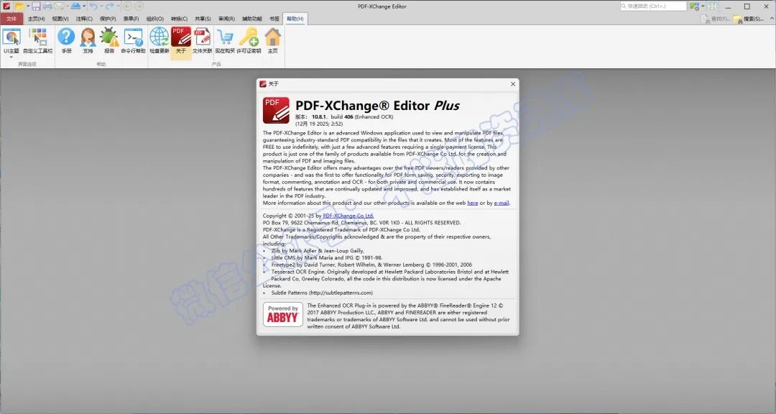Click the UI options icon beside quick launch
Screen dimensions: 776x414
click(x=694, y=6)
